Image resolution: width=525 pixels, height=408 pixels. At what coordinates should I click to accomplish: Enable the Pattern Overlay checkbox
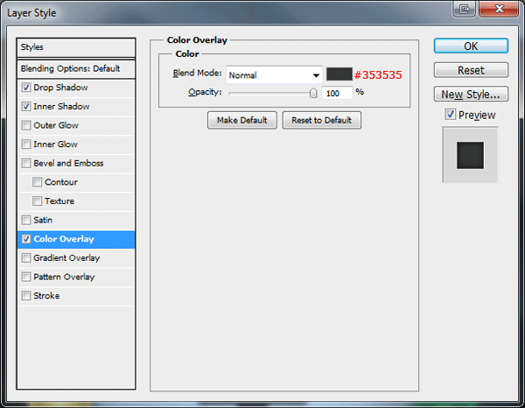point(25,277)
